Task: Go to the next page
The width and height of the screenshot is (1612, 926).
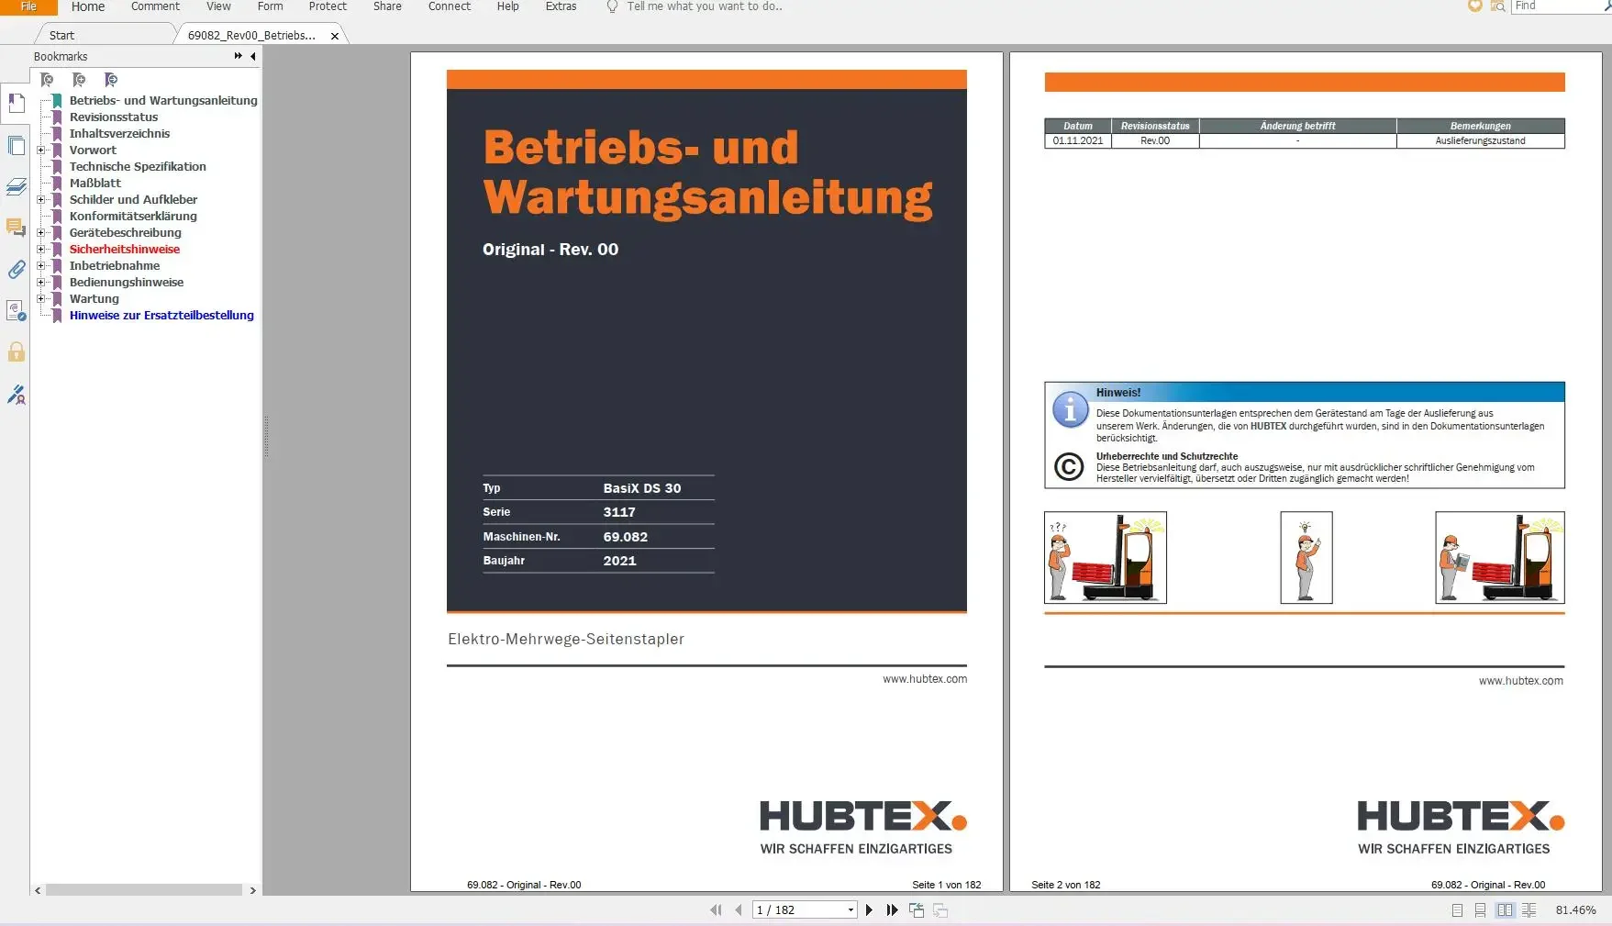Action: 869,909
